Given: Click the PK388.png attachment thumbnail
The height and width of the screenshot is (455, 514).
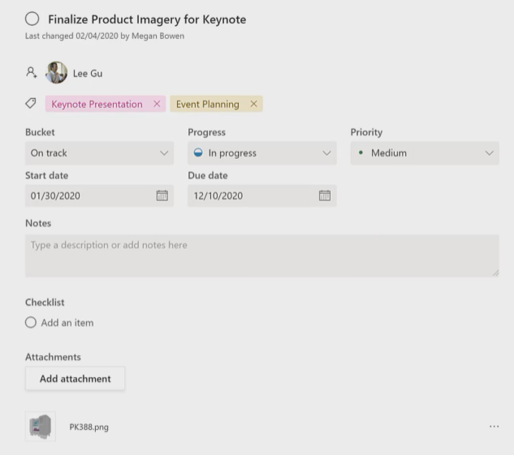Looking at the screenshot, I should [x=41, y=427].
